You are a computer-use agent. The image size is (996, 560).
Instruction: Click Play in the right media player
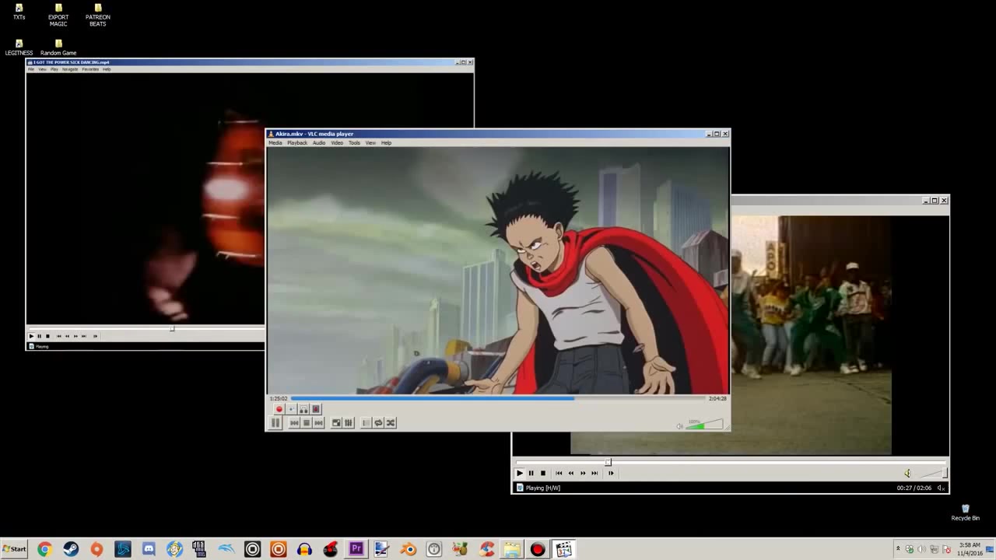pos(520,473)
